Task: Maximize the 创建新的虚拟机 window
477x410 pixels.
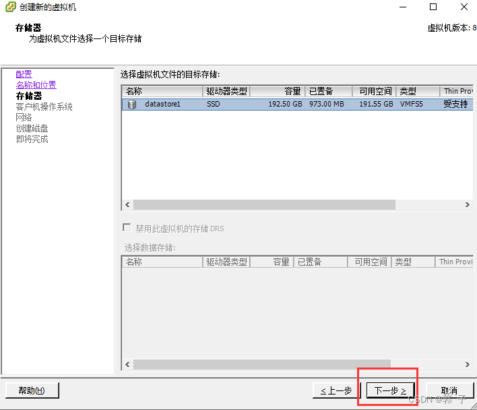Action: coord(433,7)
